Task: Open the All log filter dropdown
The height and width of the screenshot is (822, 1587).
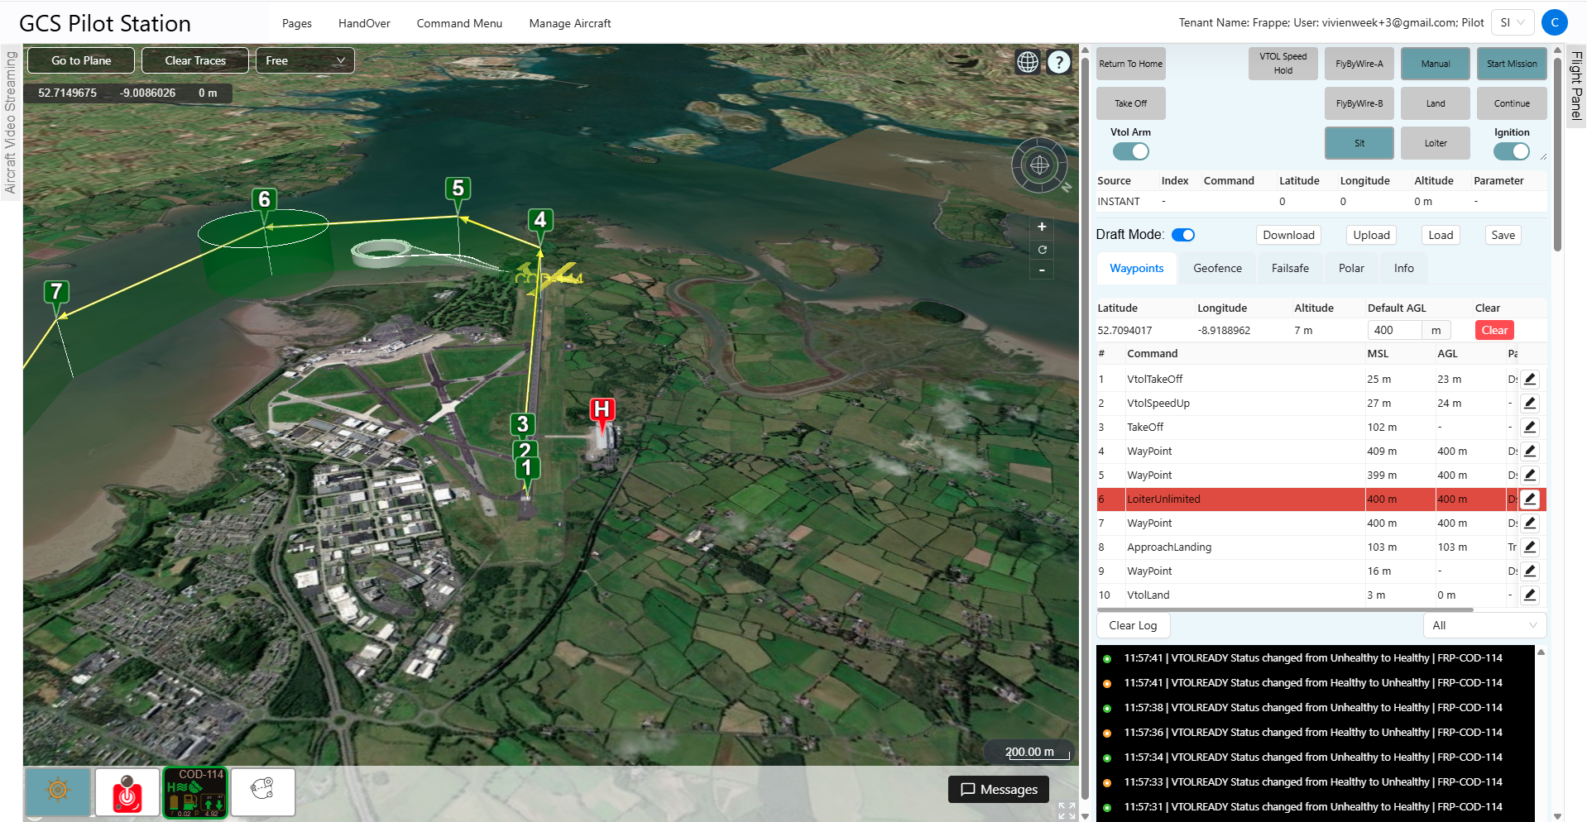Action: 1484,625
